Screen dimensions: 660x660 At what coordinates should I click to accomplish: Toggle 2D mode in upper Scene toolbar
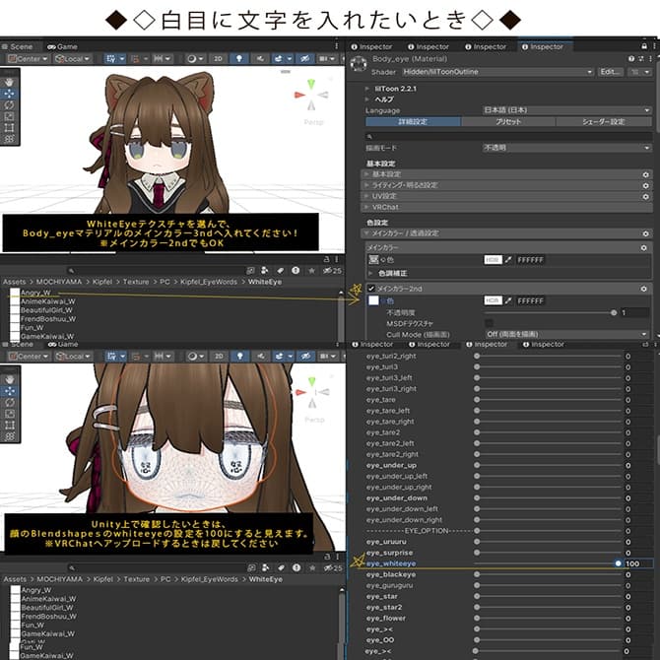coord(218,58)
